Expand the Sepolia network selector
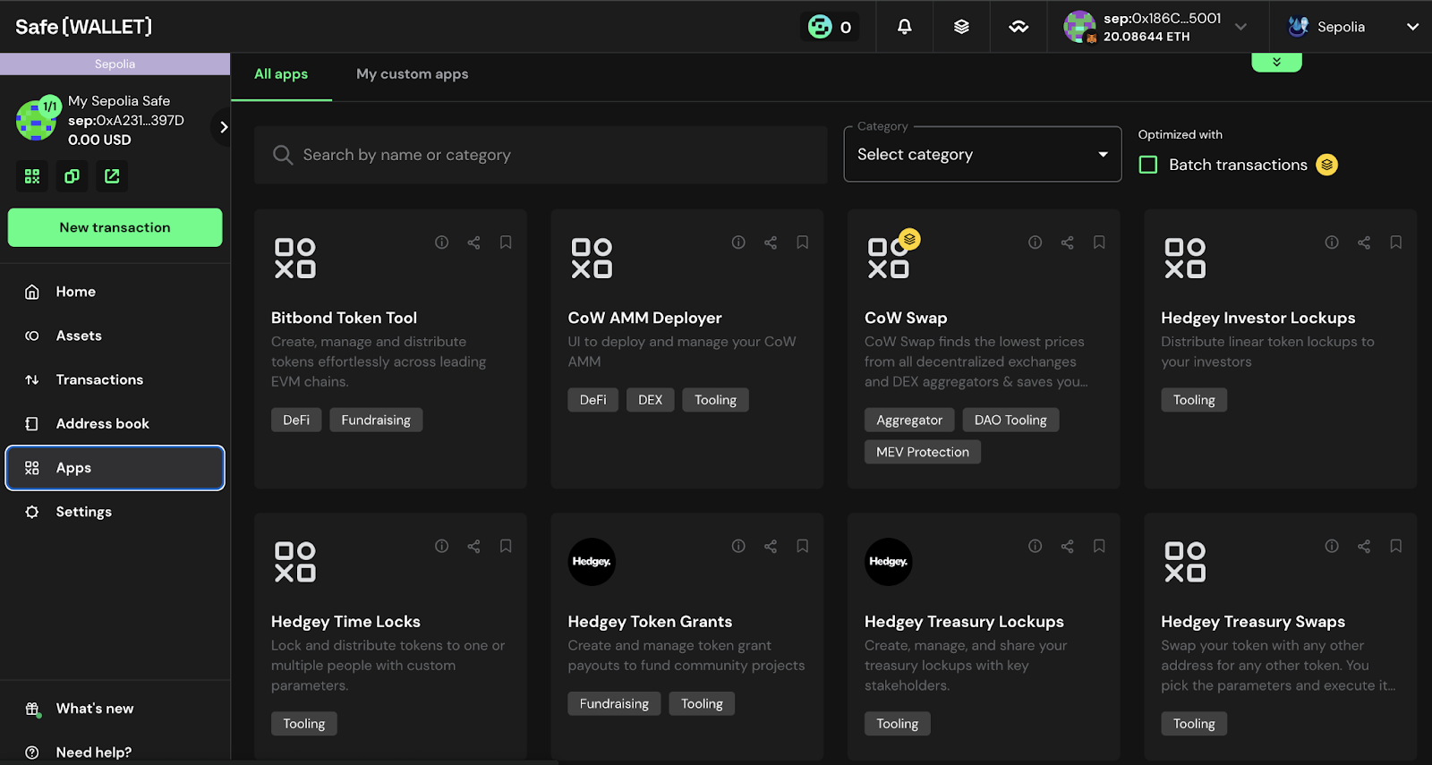 [1351, 27]
